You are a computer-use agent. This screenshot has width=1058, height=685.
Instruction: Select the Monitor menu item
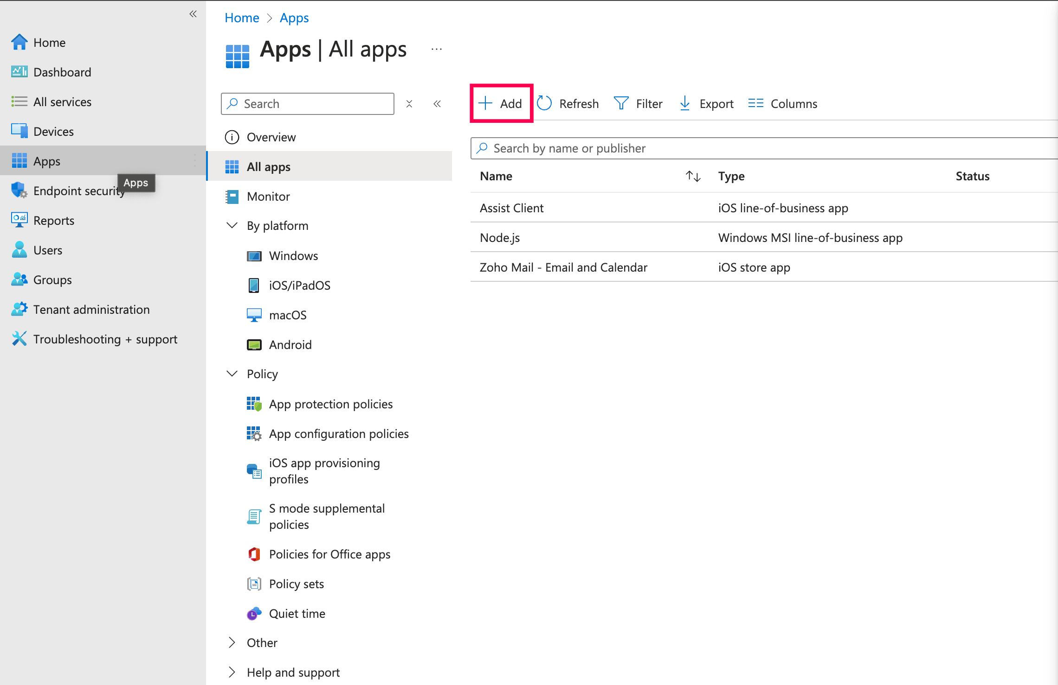click(268, 197)
